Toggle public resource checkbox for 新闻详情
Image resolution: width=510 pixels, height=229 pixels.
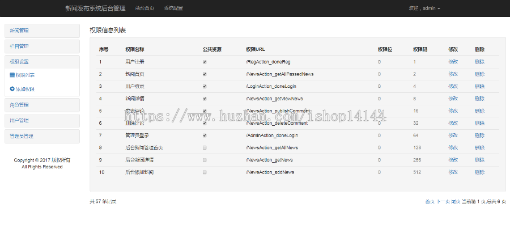coord(205,99)
